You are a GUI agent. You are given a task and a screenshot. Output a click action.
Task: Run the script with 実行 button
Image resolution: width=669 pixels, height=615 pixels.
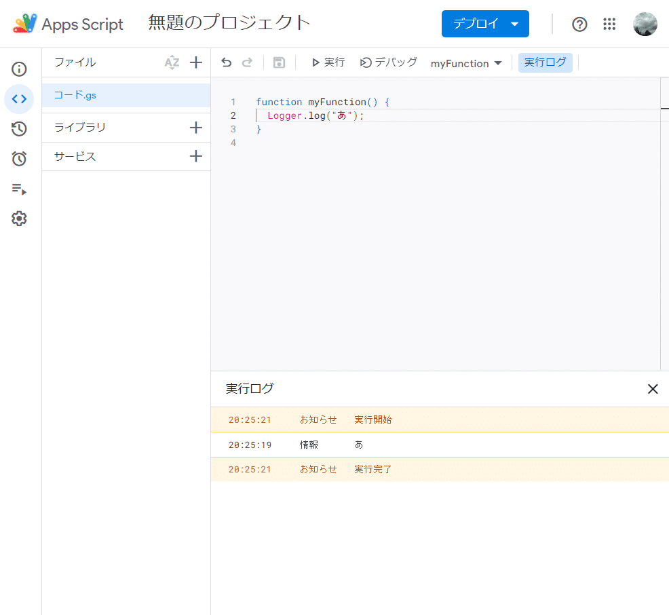(x=328, y=62)
